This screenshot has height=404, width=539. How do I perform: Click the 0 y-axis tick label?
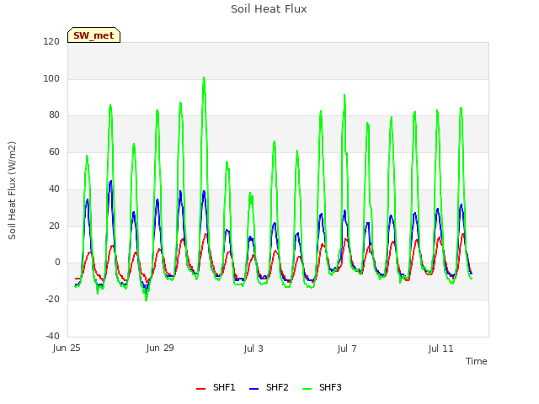tap(57, 263)
